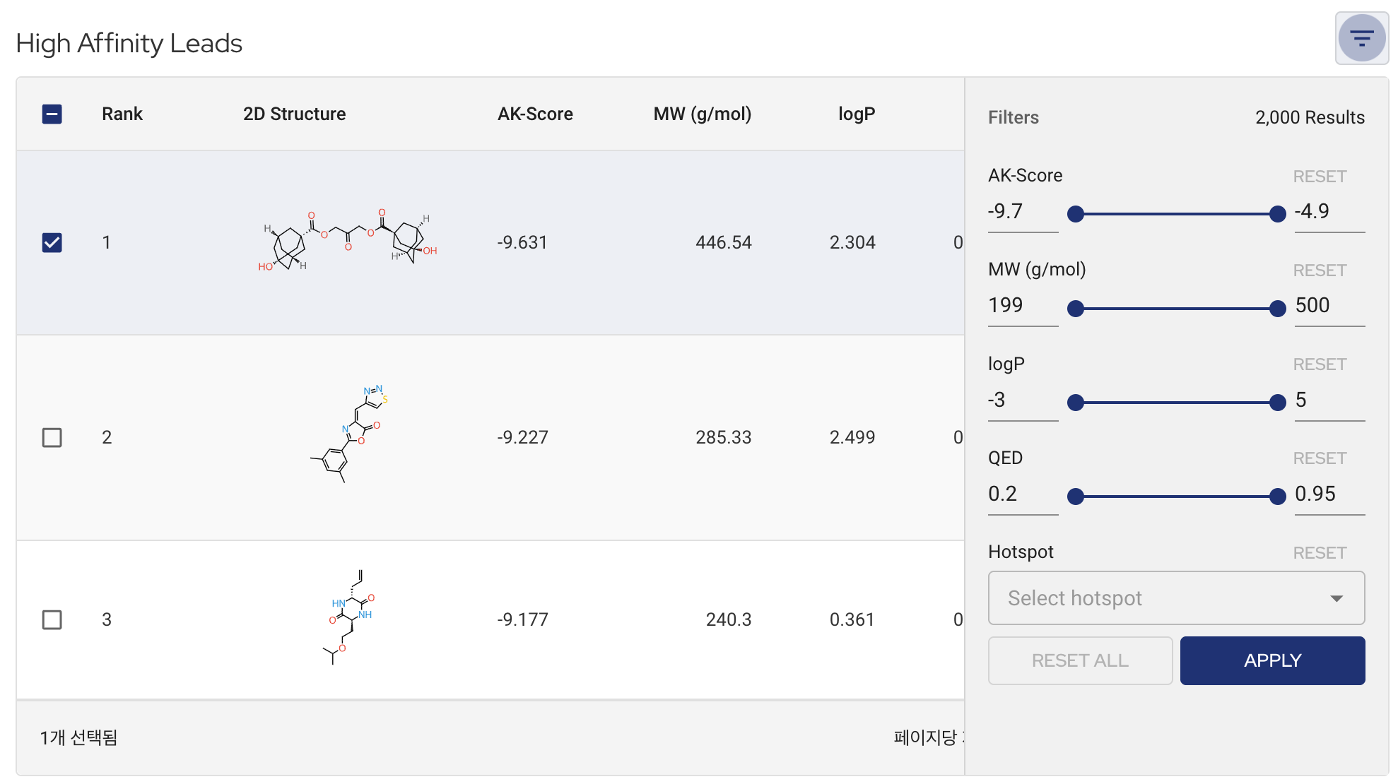Screen dimensions: 1398x784
Task: Reset the QED filter
Action: (1320, 458)
